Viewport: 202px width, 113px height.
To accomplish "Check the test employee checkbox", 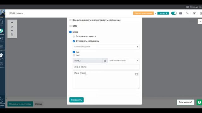I will pos(74,55).
